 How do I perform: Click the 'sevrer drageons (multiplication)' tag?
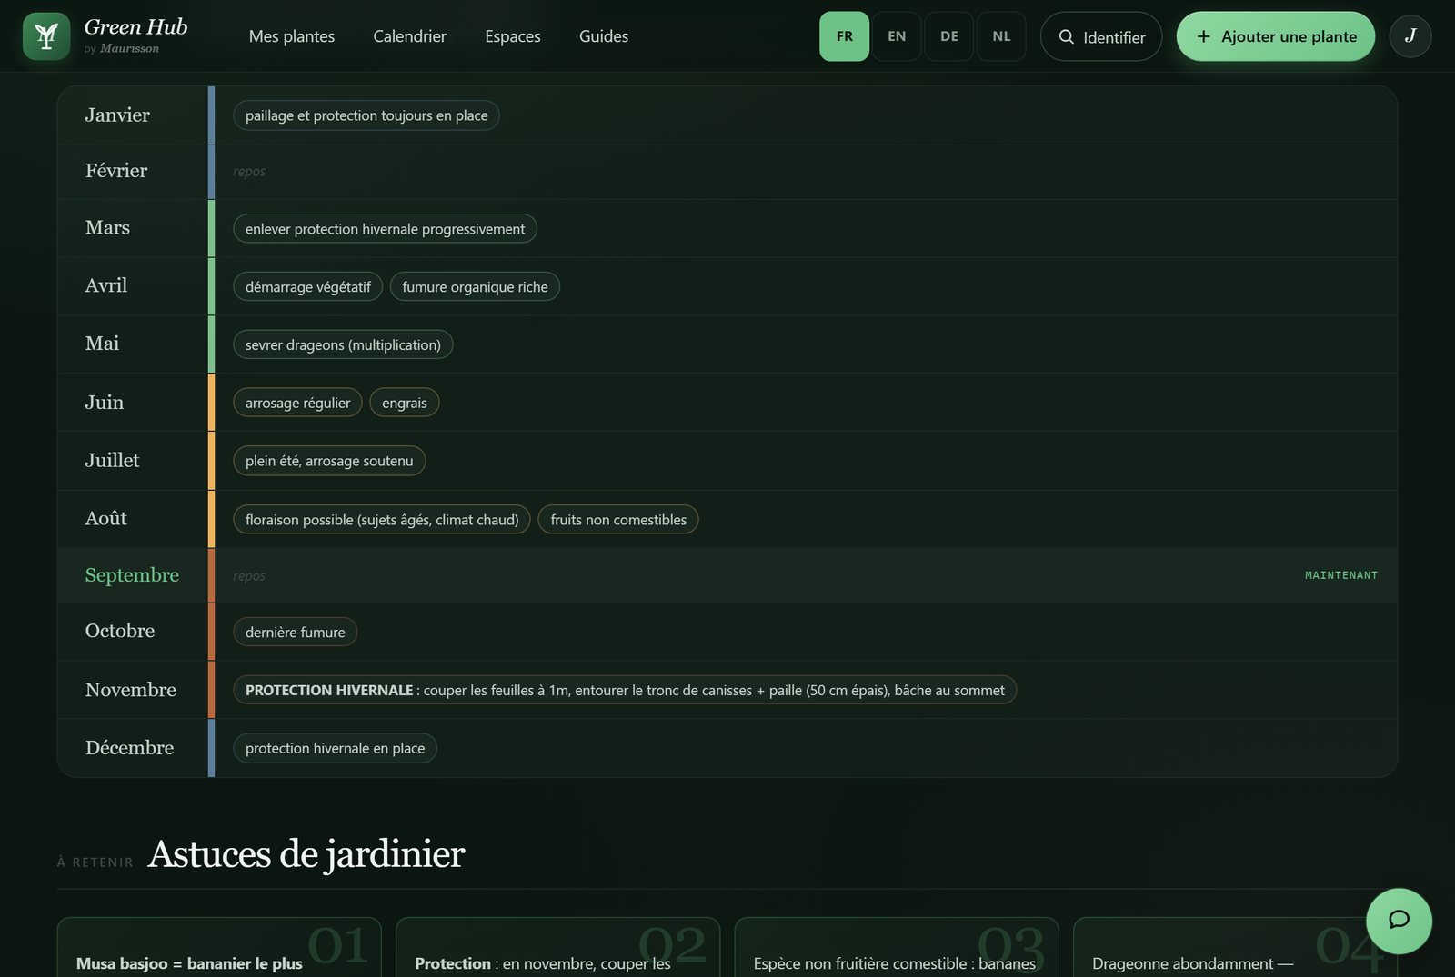343,345
